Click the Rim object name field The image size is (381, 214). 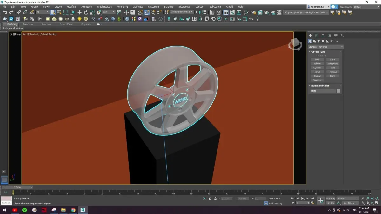point(323,91)
